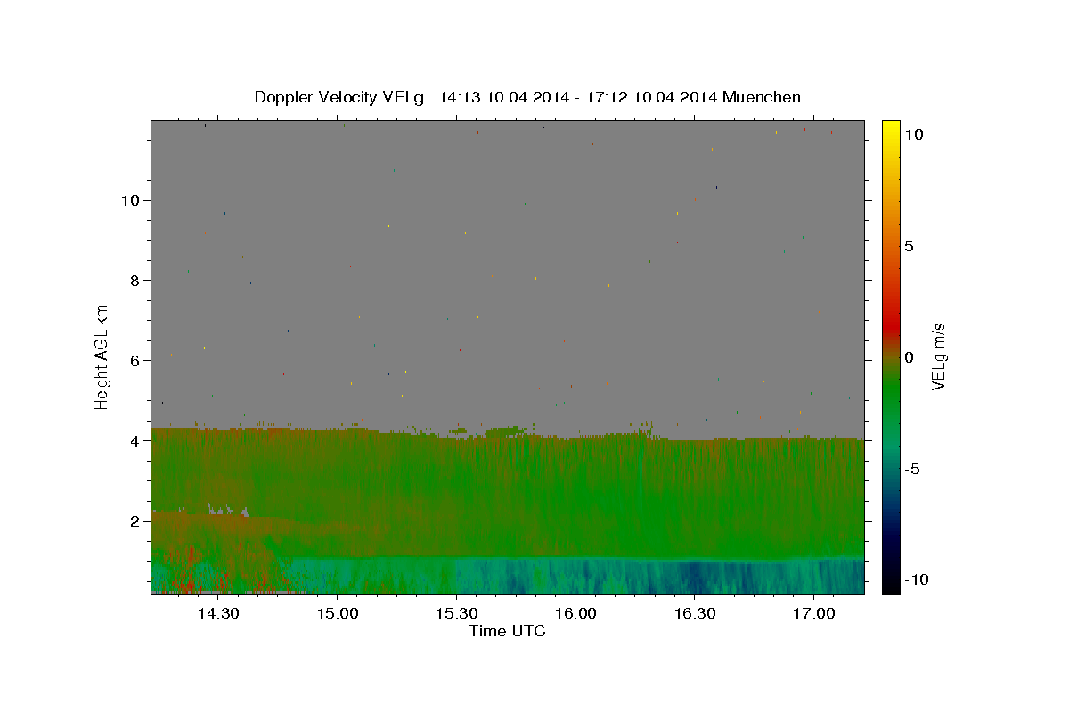Click the height tick label 2

point(135,521)
